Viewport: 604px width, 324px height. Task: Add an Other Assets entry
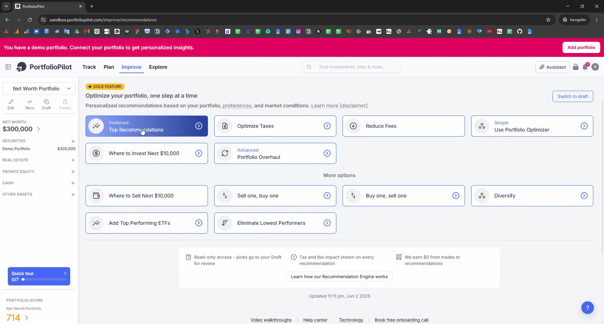coord(73,195)
